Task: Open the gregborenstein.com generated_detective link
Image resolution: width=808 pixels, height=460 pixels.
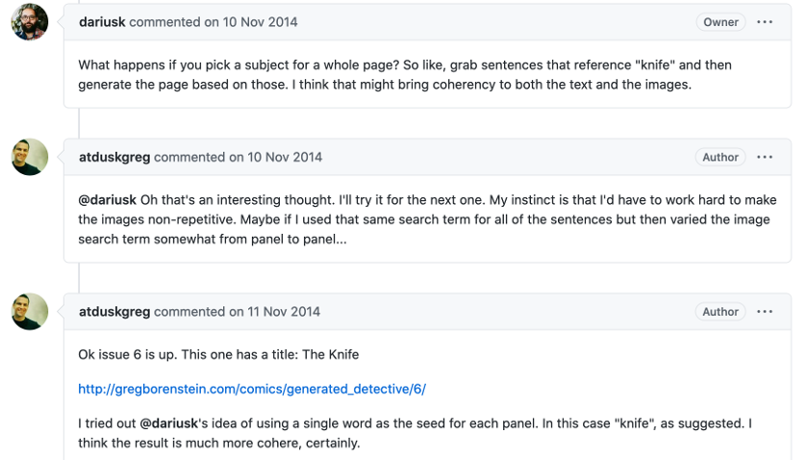Action: 252,389
